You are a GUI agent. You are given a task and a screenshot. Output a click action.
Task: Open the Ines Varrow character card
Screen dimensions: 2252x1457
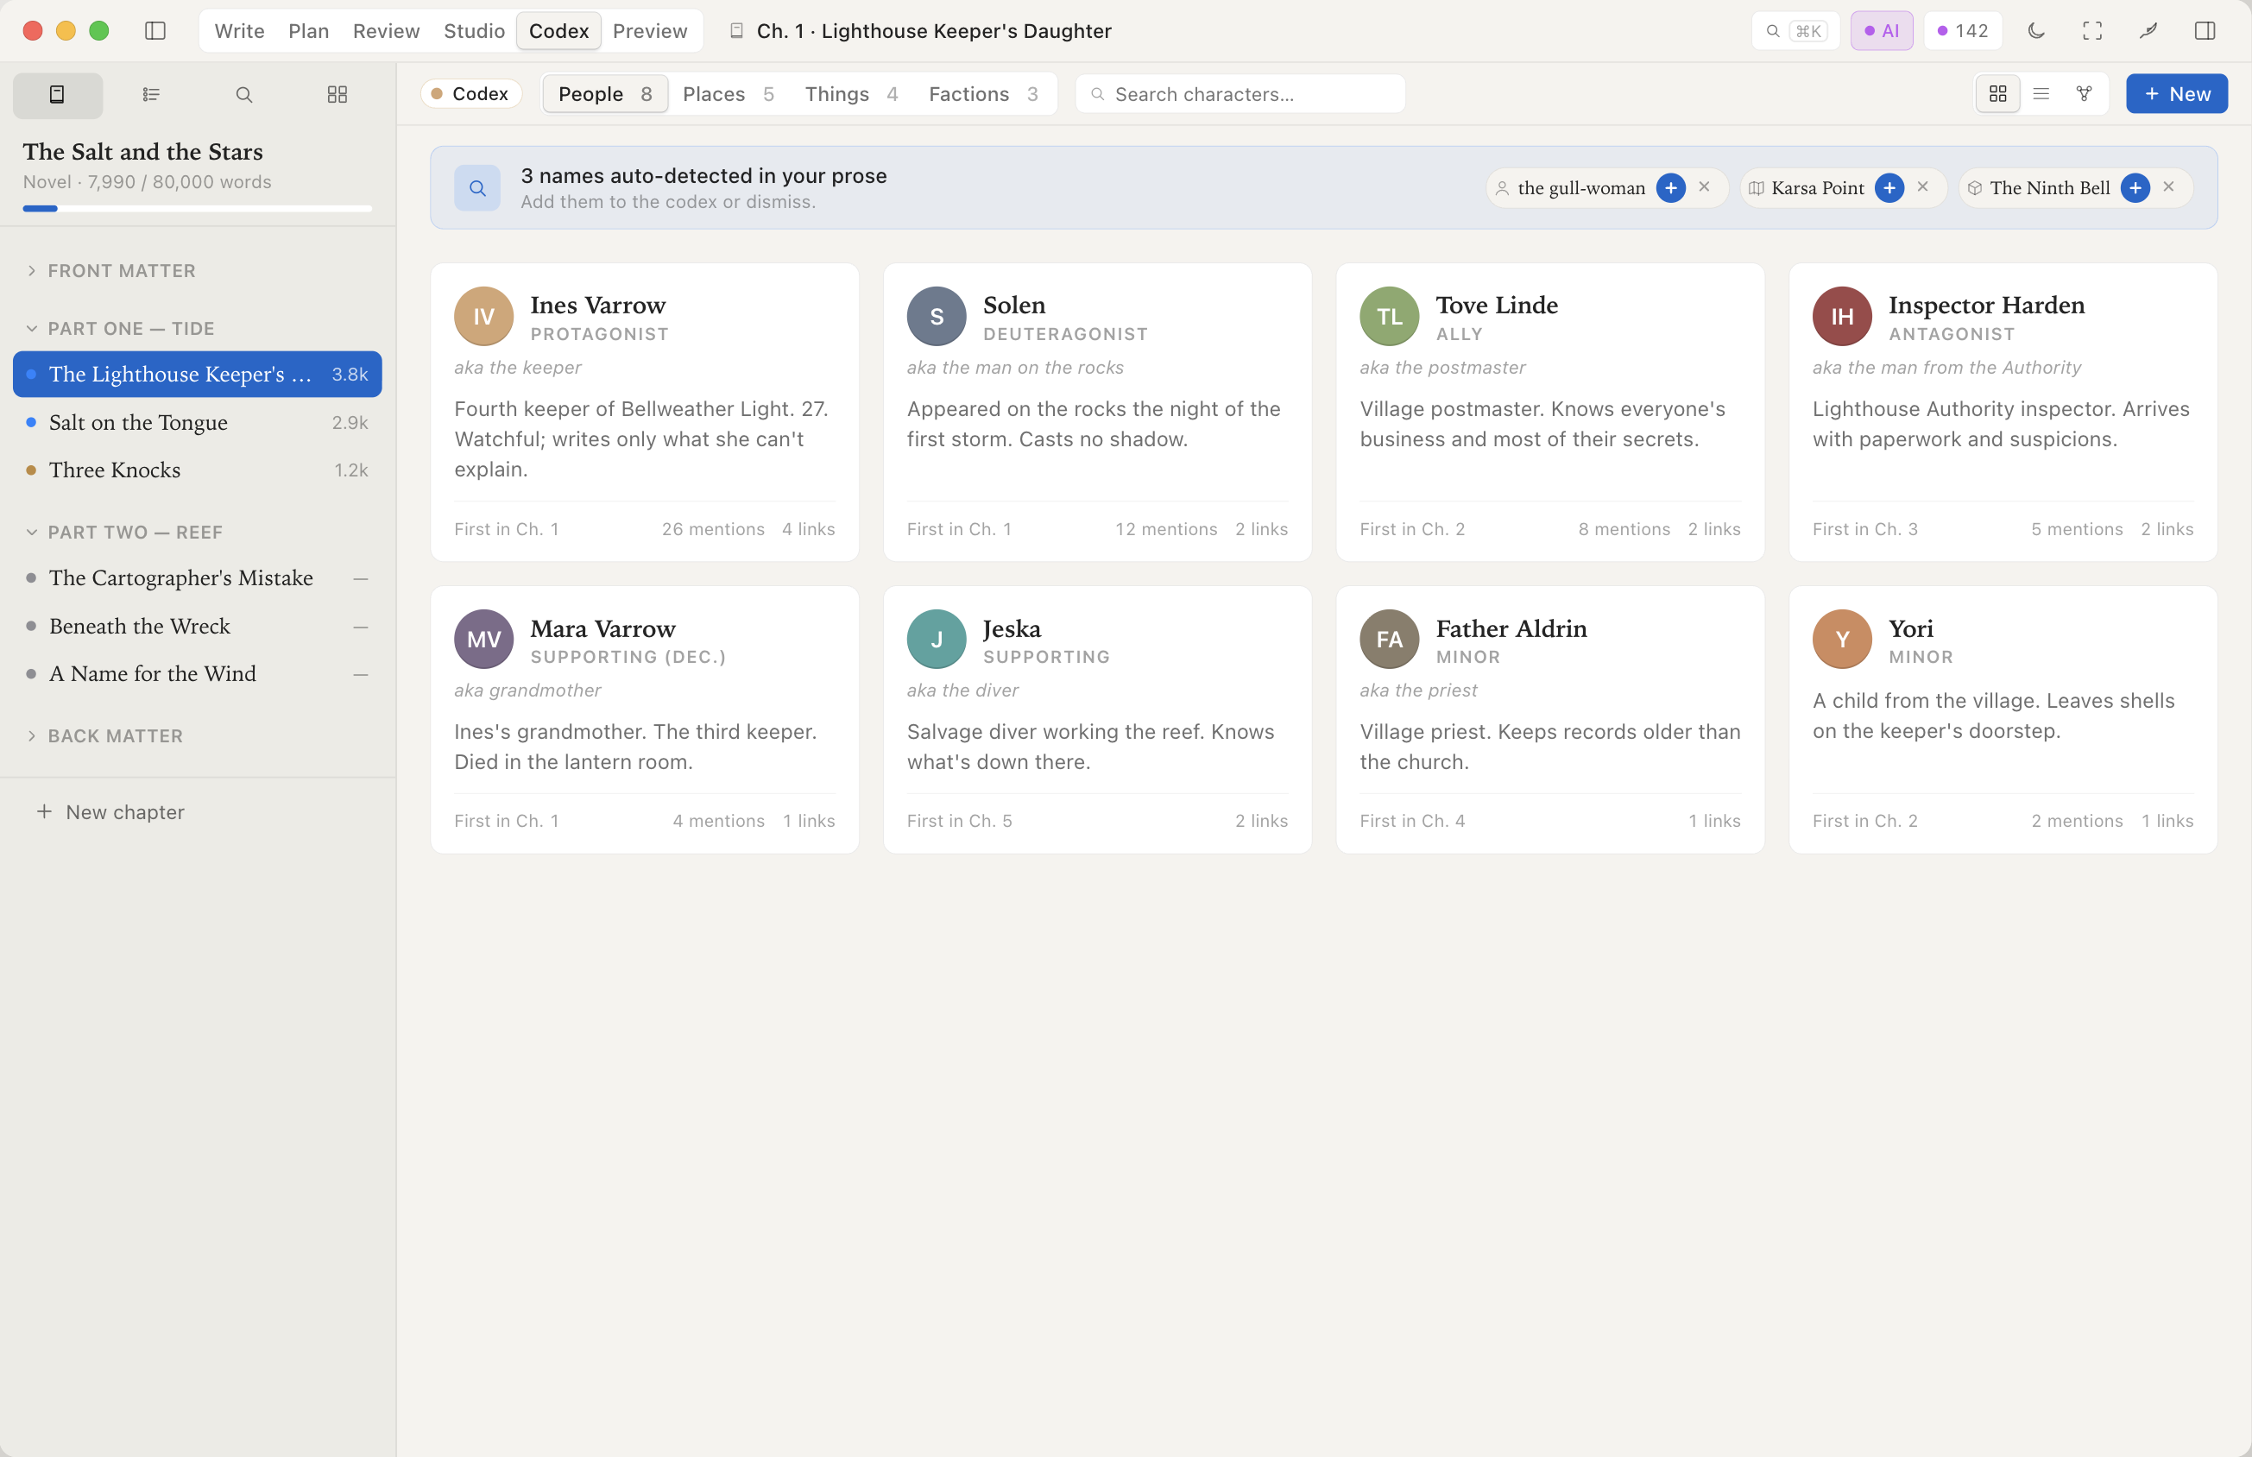click(644, 413)
